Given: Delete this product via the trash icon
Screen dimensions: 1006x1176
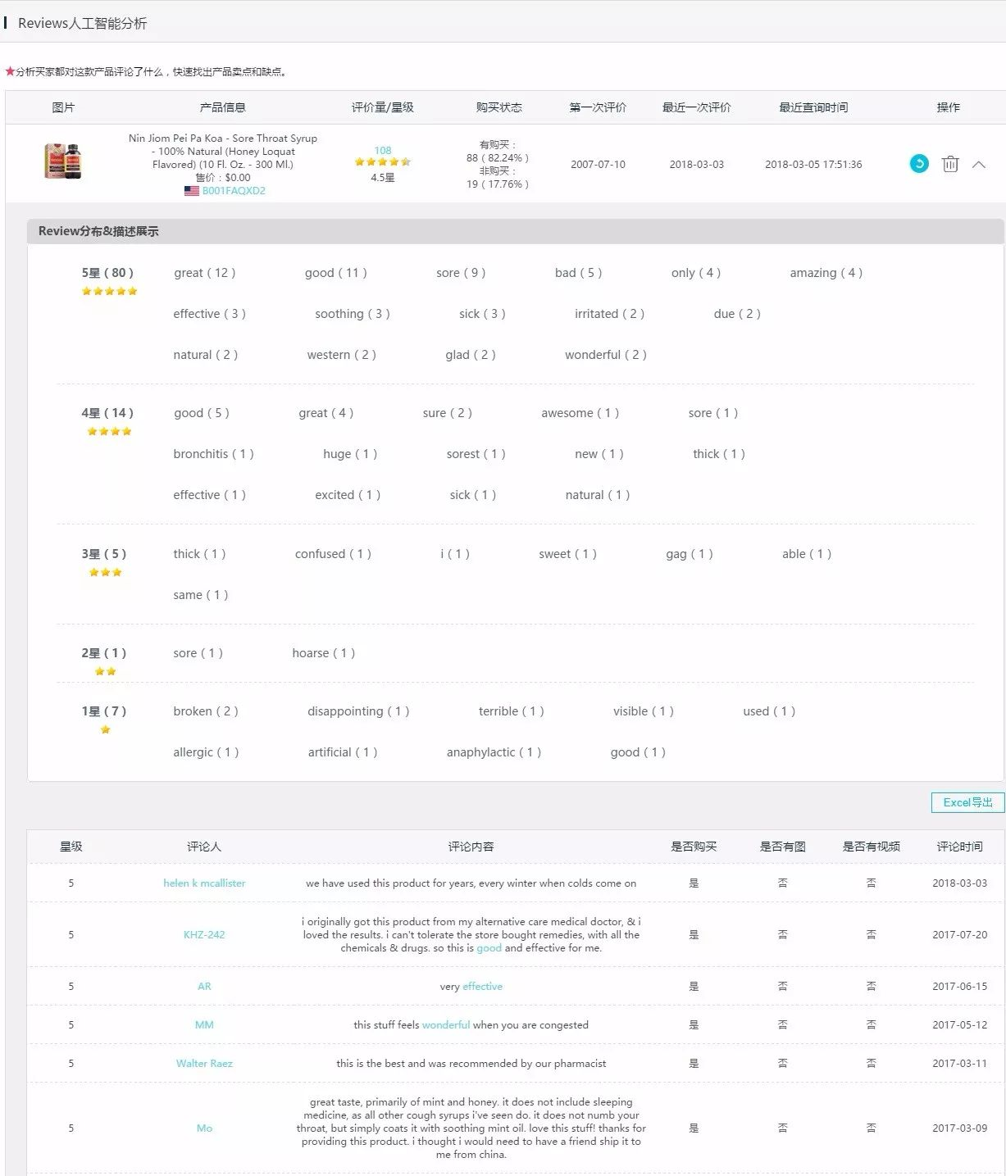Looking at the screenshot, I should click(949, 164).
